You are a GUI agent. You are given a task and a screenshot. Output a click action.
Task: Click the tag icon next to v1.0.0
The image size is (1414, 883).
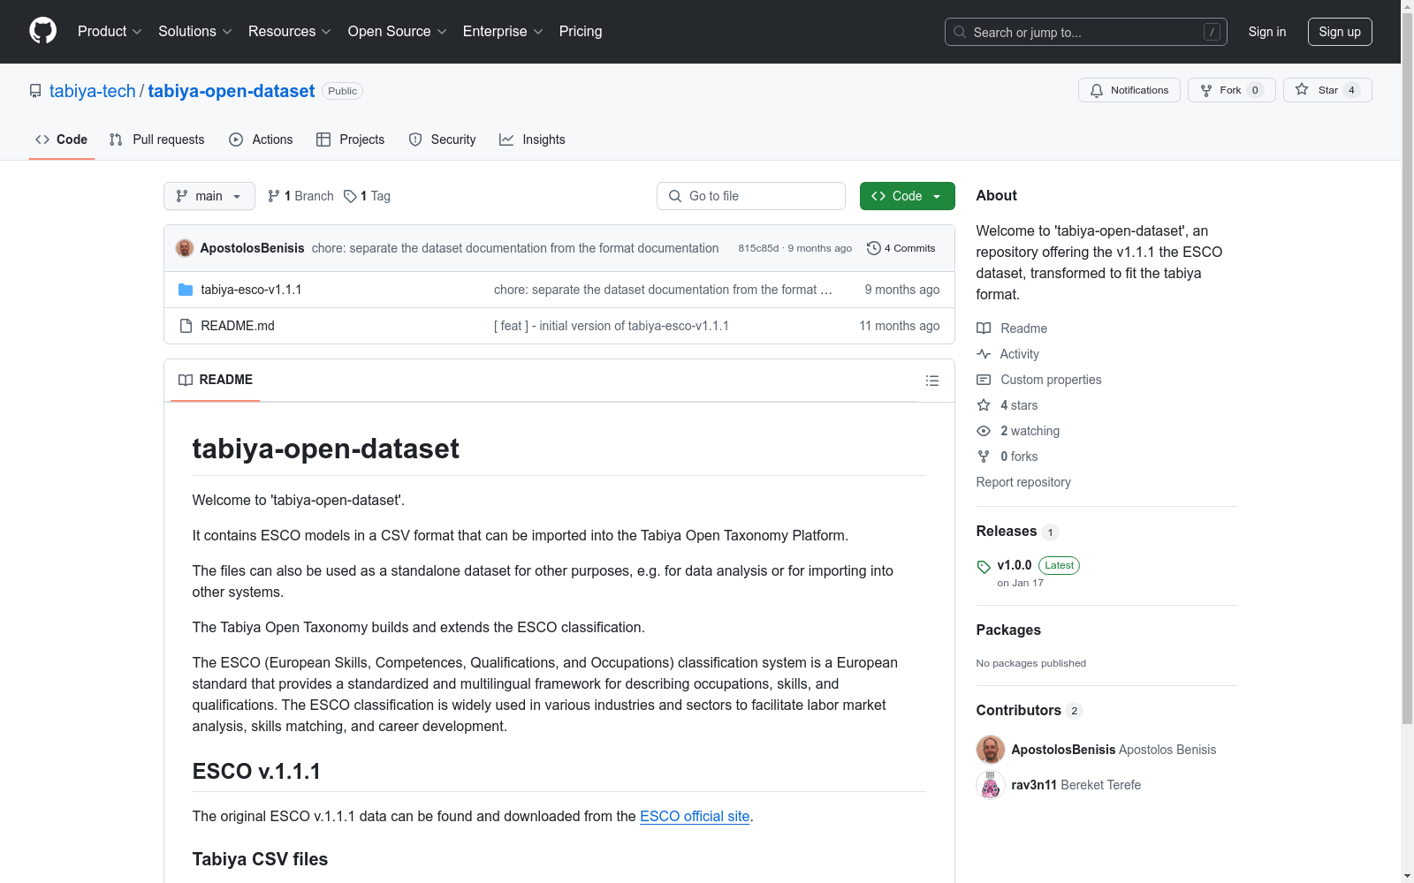[x=984, y=567]
